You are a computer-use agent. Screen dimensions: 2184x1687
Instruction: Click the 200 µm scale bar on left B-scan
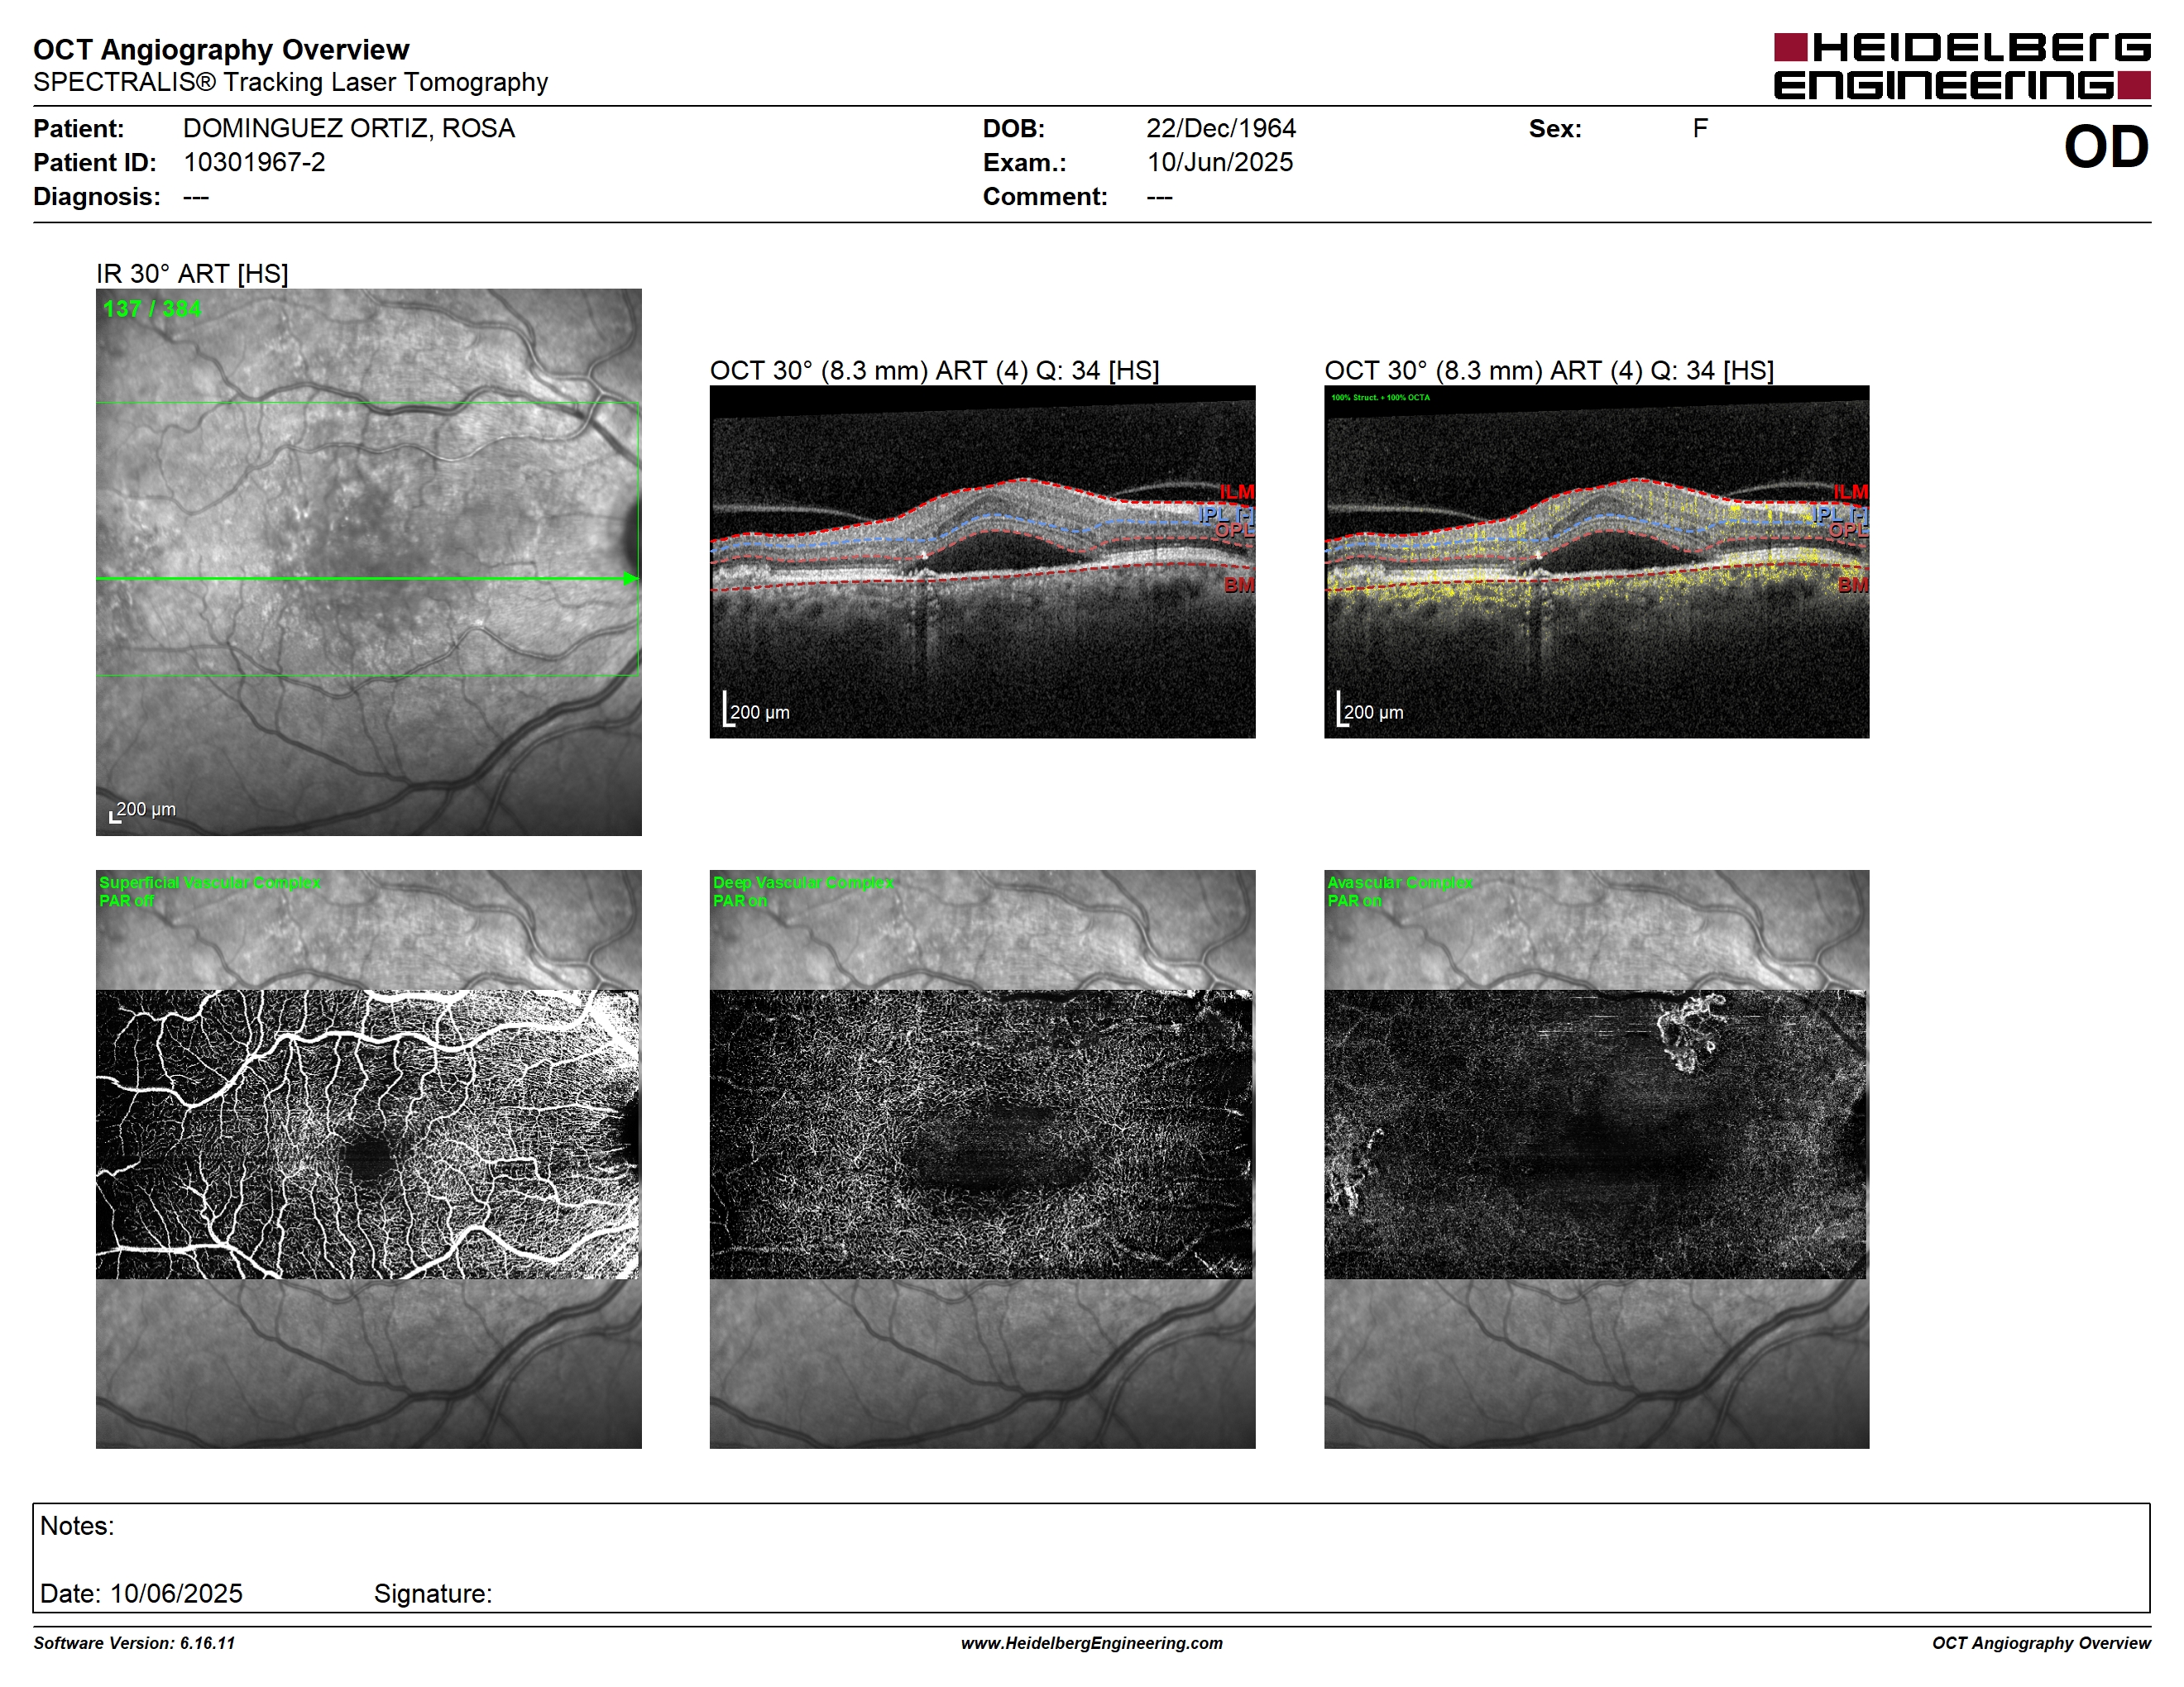[757, 709]
